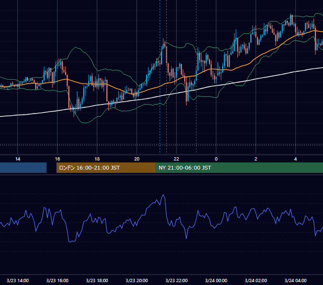Click the 16 hour label on price chart axis
This screenshot has width=323, height=285.
[x=57, y=159]
